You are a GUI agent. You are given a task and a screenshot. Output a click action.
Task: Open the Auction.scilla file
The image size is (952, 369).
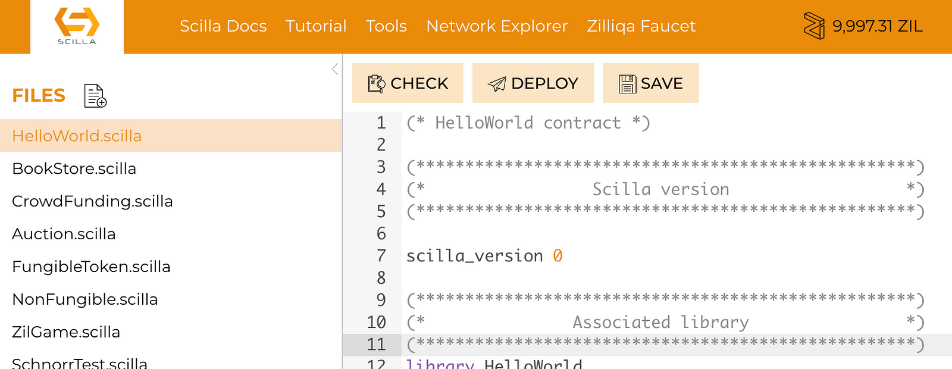click(x=171, y=234)
